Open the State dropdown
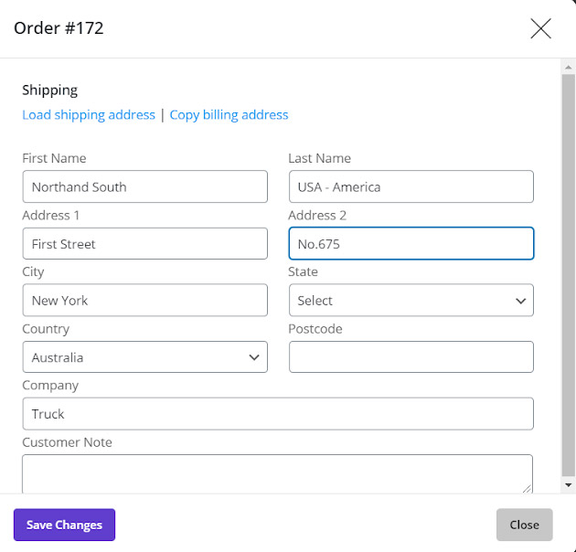Screen dimensions: 576x552 coord(411,301)
